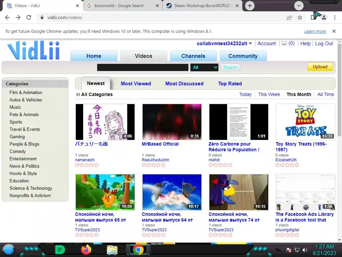Screen dimensions: 342x257
Task: Open Autos & Vehicles category
Action: [x=26, y=100]
